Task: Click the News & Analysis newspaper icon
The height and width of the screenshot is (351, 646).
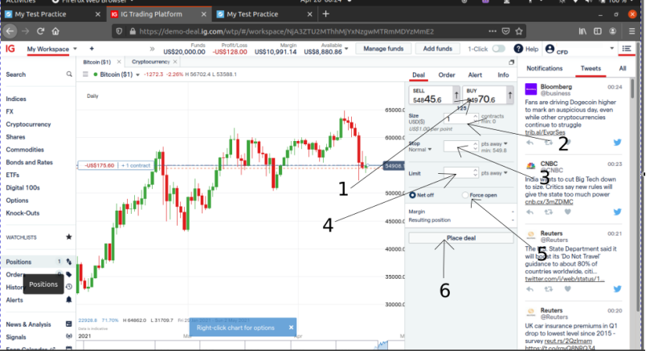Action: tap(69, 325)
